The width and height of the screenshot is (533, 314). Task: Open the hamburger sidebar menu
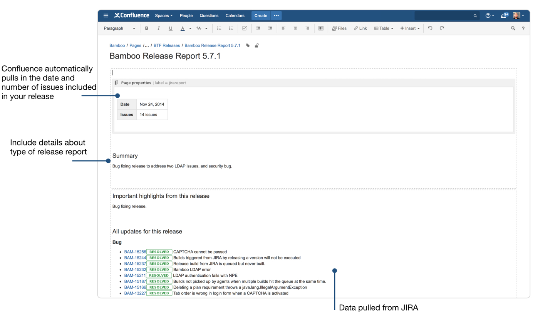click(106, 16)
